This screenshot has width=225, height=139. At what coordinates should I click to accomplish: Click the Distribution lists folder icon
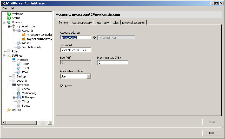(x=19, y=47)
